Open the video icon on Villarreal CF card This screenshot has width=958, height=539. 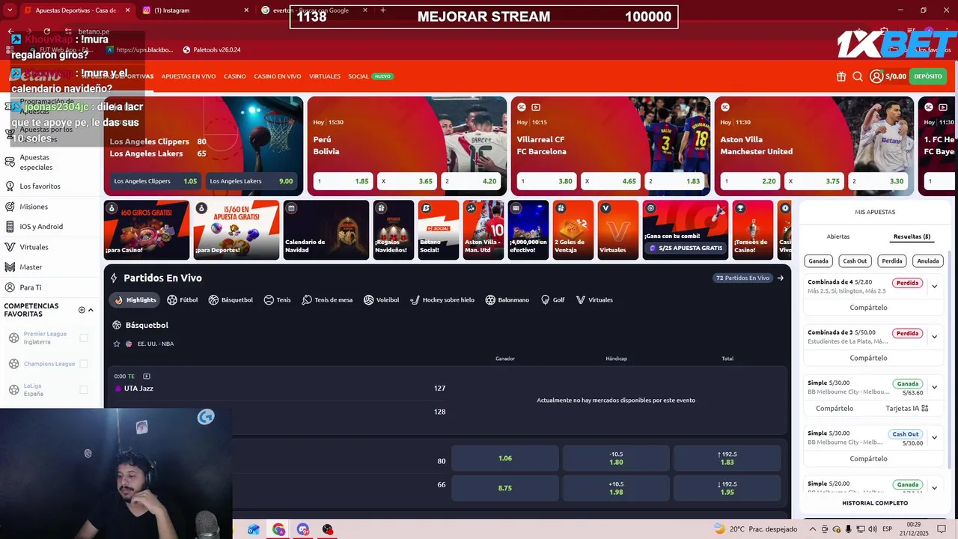pos(535,107)
